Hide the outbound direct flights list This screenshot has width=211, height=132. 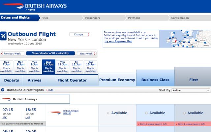click(x=50, y=90)
